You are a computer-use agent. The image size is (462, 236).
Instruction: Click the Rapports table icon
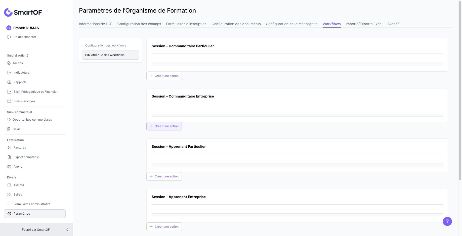tap(9, 82)
